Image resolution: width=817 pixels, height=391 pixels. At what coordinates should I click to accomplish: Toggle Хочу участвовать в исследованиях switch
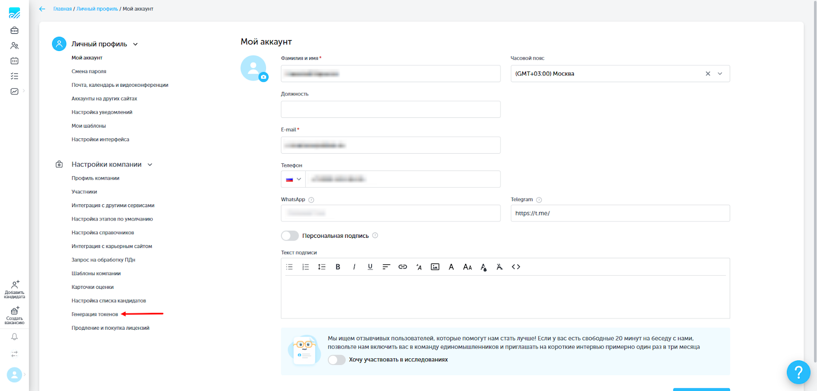tap(337, 360)
